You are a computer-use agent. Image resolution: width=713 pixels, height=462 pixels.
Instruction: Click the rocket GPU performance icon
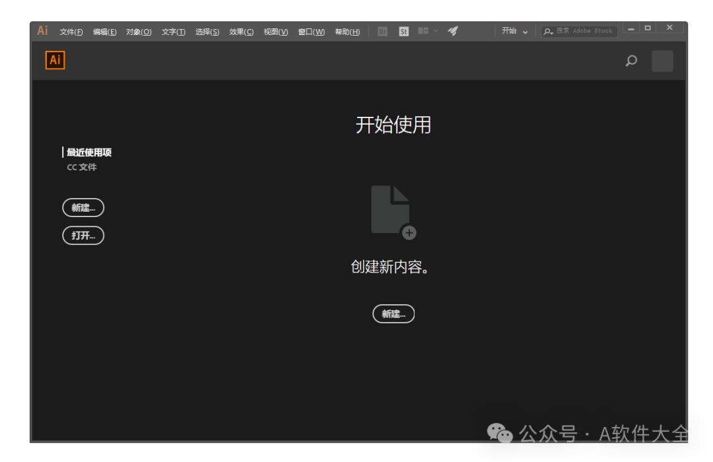coord(453,30)
